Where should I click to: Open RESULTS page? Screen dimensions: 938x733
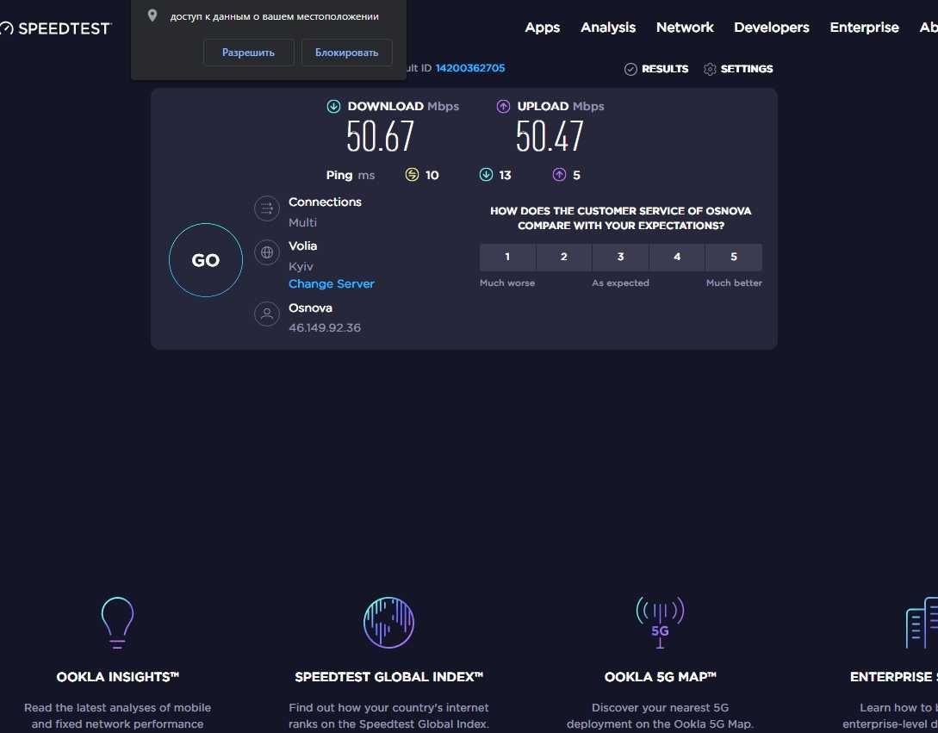(x=656, y=70)
